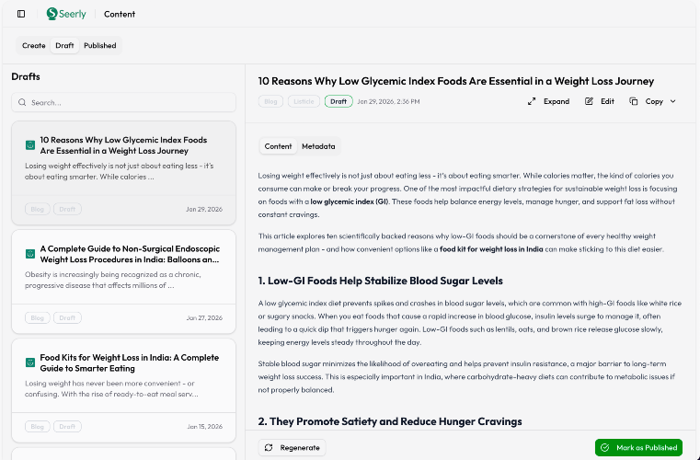The height and width of the screenshot is (460, 700).
Task: Click the Expand arrows icon
Action: [x=532, y=101]
